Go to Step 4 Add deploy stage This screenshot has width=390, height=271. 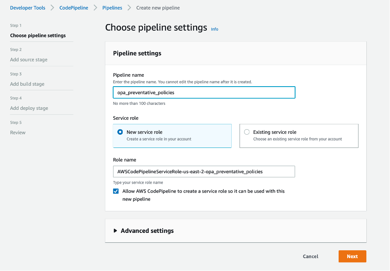29,108
